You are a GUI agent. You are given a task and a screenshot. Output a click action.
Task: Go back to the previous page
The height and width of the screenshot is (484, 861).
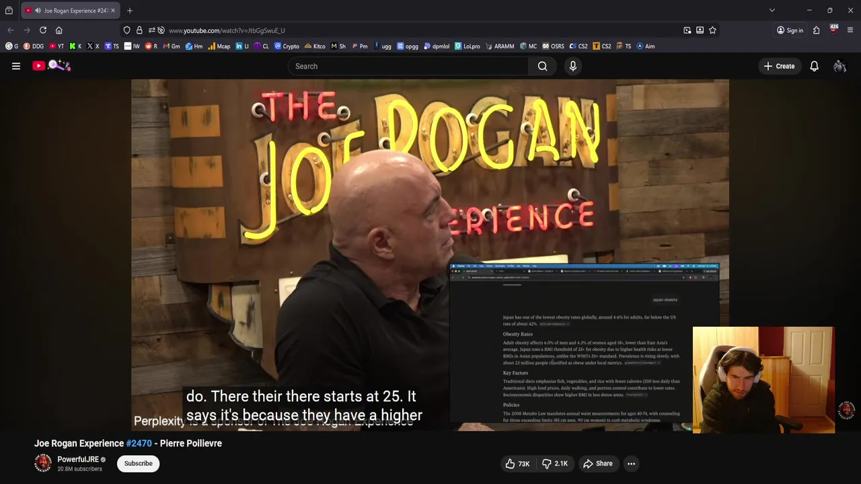pyautogui.click(x=11, y=30)
